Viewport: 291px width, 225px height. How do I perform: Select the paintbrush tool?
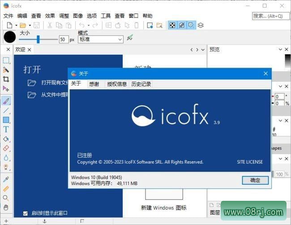click(x=6, y=101)
